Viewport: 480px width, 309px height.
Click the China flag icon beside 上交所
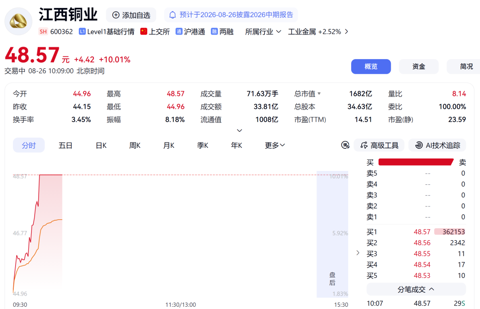[x=144, y=32]
